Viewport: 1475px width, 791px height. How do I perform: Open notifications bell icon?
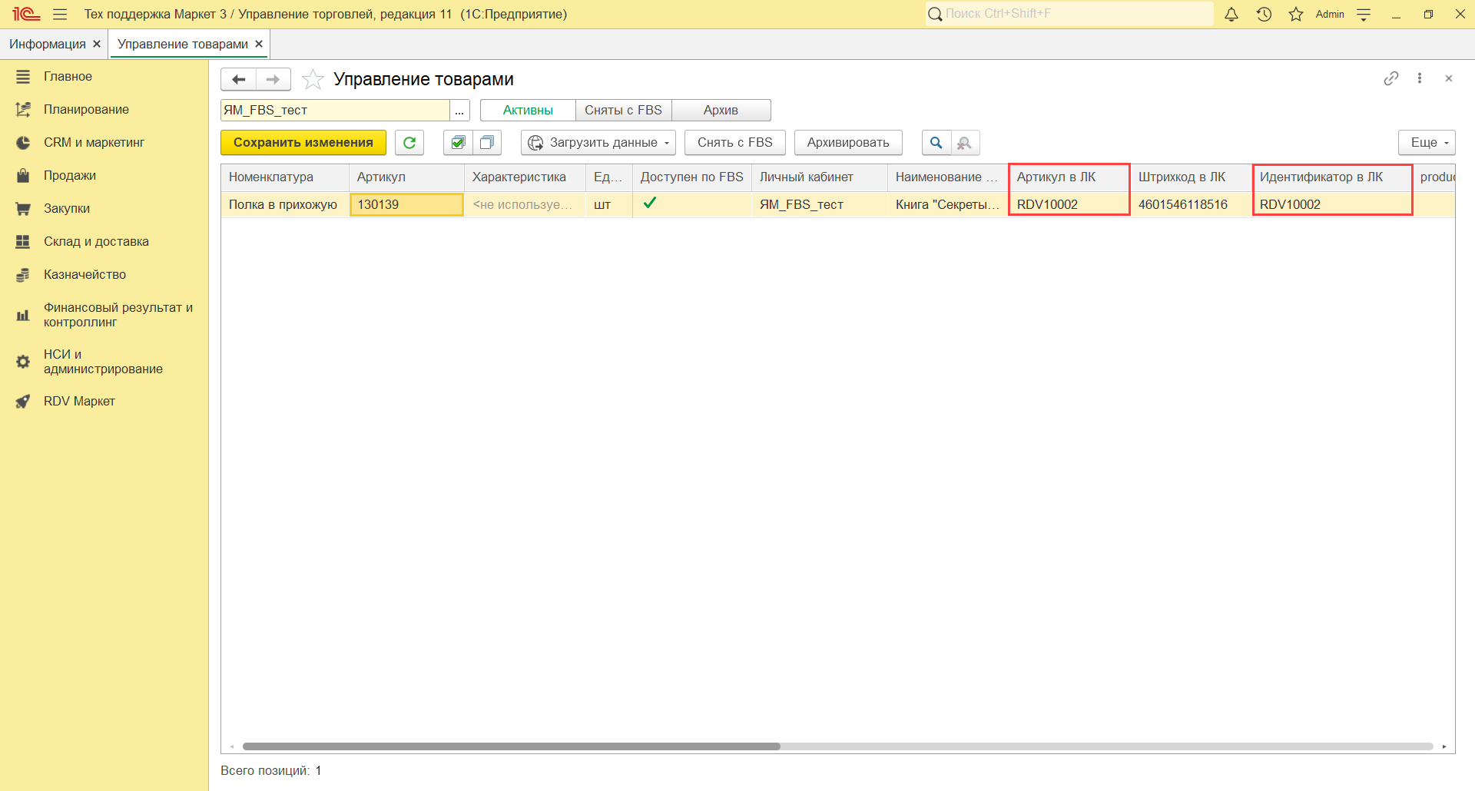pyautogui.click(x=1231, y=15)
